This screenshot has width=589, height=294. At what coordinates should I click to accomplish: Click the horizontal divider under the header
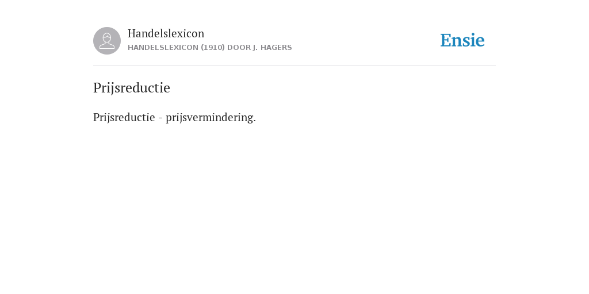click(x=294, y=65)
